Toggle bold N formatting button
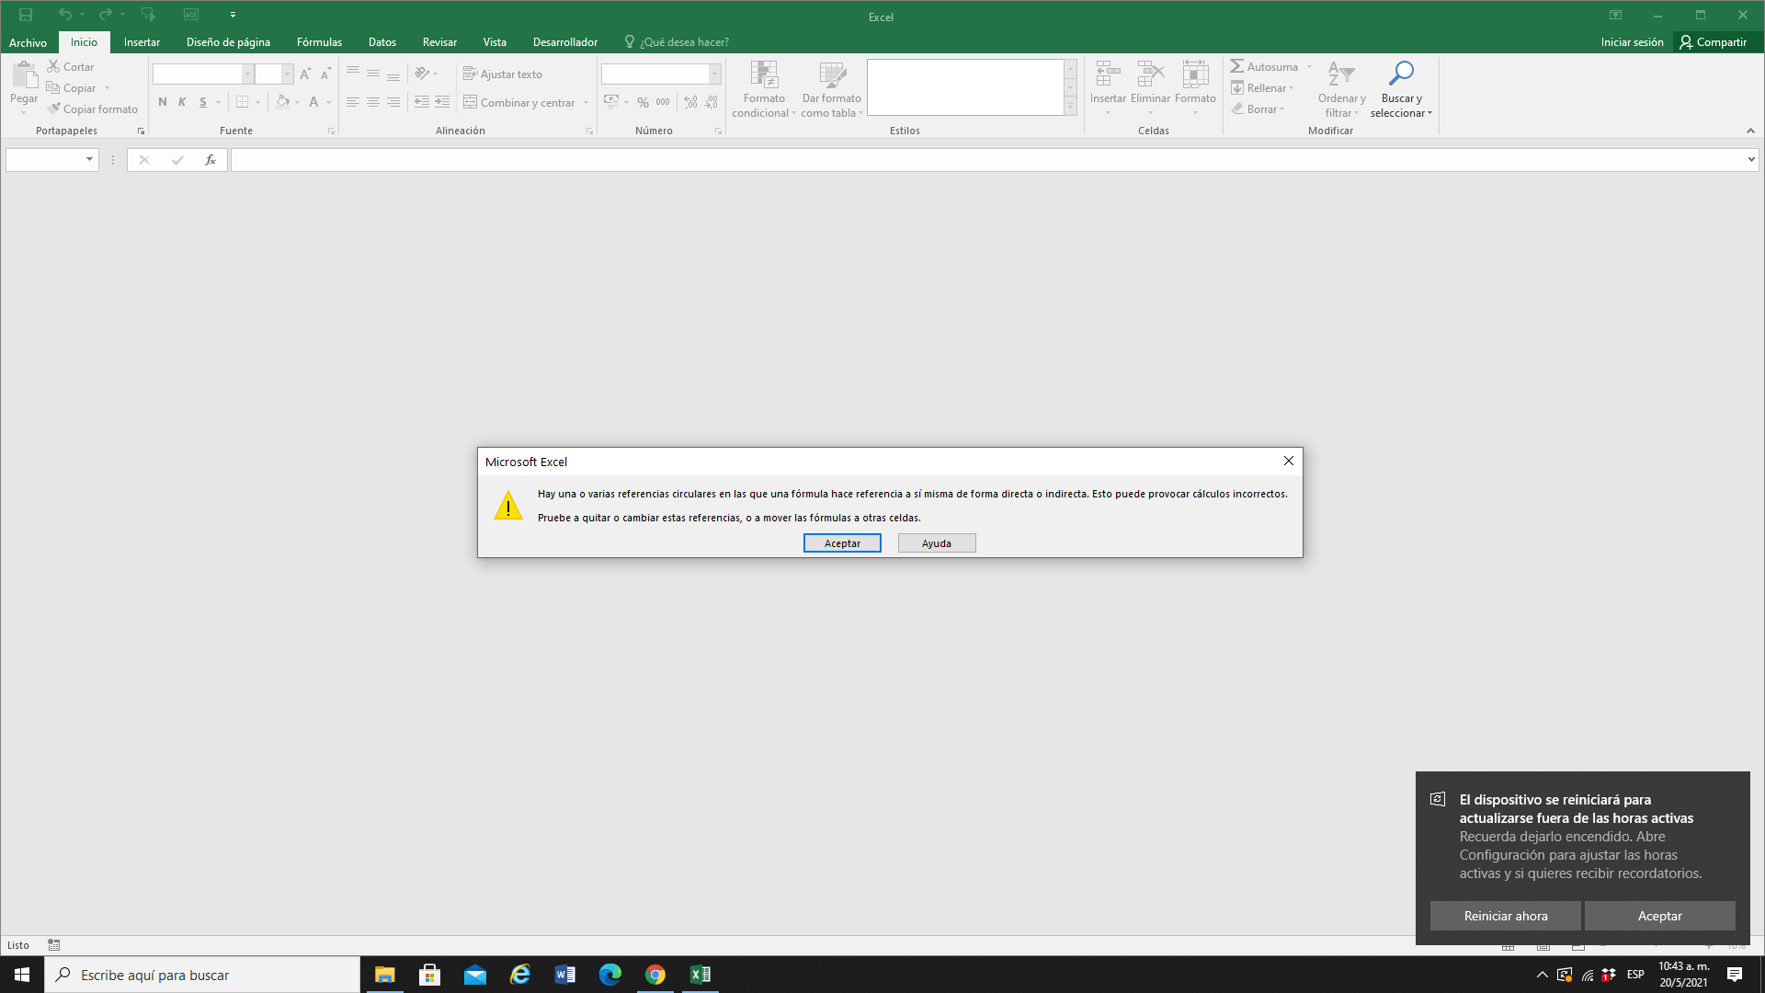 163,102
